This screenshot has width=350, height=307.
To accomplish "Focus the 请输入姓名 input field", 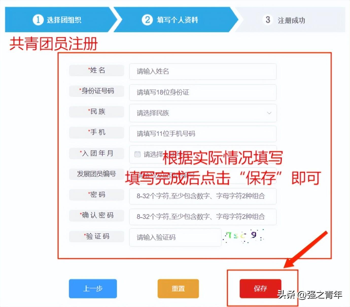I will point(203,71).
